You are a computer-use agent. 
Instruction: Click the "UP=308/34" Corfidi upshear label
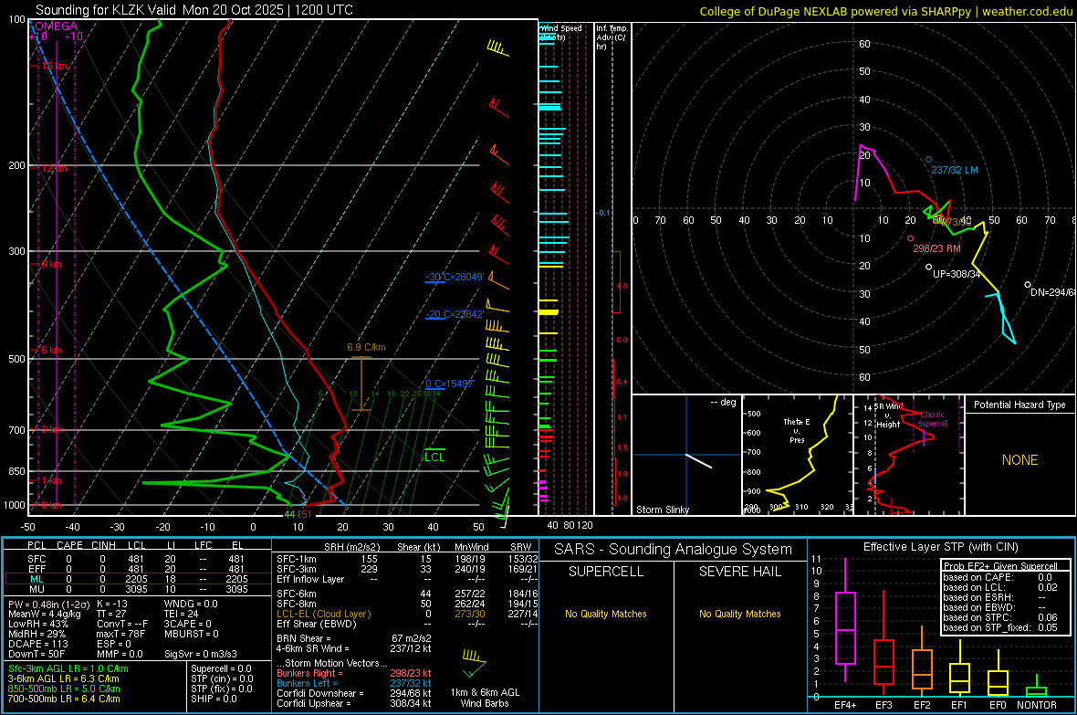click(957, 274)
